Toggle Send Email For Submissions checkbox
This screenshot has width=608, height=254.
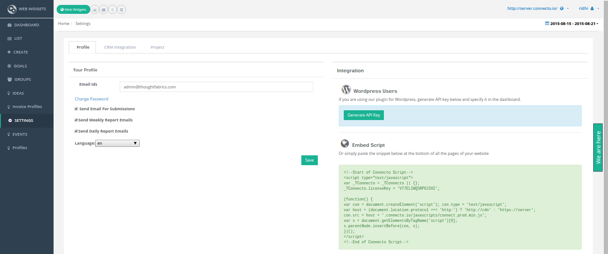(x=76, y=109)
